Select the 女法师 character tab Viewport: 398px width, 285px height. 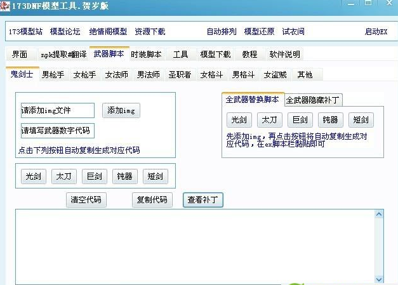[x=116, y=75]
